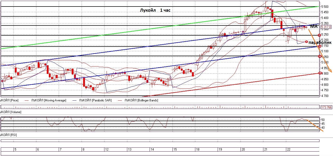Screen dimensions: 333x156
Task: Click the 5 050 price axis label
Action: (x=325, y=57)
